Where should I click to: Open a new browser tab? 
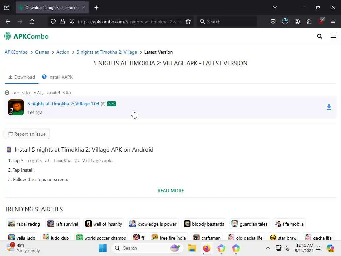click(x=96, y=8)
